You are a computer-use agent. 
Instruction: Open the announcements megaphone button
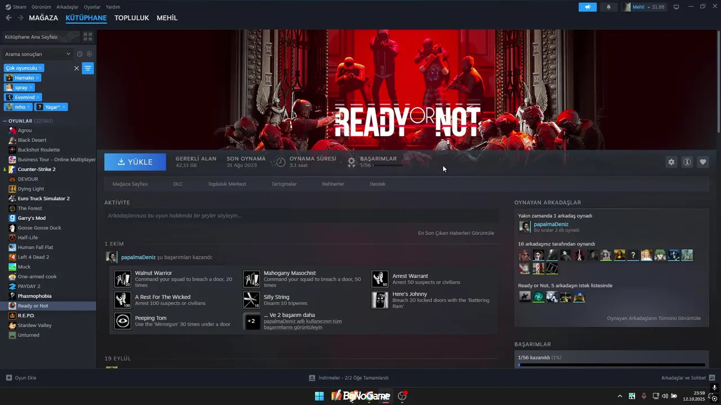point(588,7)
